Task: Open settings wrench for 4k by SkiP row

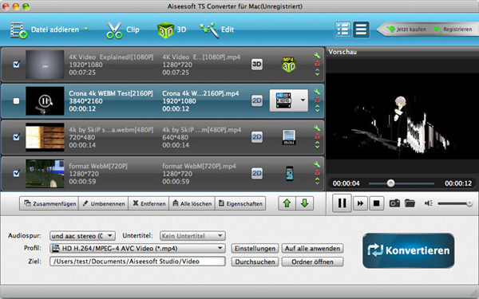Action: [317, 128]
